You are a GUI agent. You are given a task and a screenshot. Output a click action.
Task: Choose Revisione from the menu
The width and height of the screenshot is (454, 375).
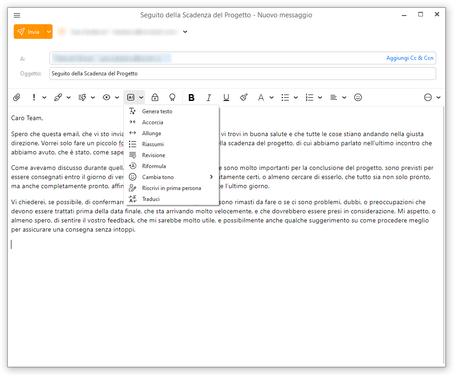click(x=171, y=155)
